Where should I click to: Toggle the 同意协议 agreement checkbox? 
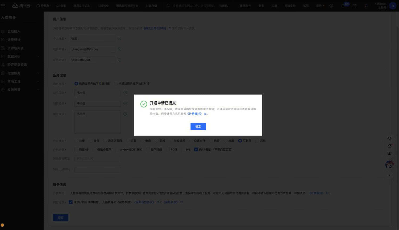(x=71, y=202)
